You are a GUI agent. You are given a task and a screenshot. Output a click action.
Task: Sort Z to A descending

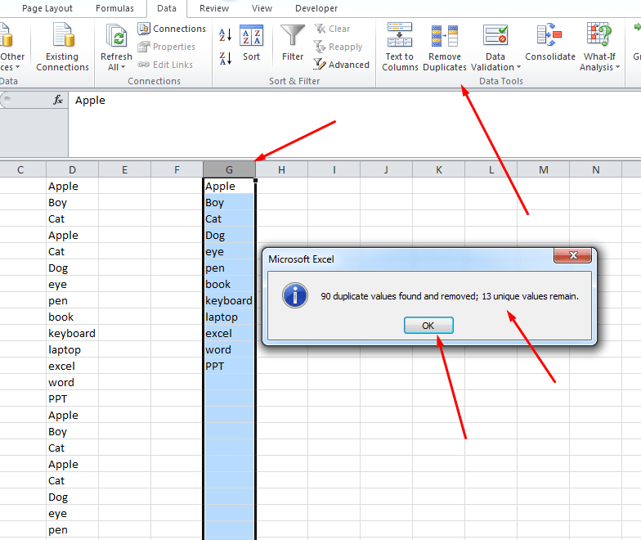pos(226,59)
